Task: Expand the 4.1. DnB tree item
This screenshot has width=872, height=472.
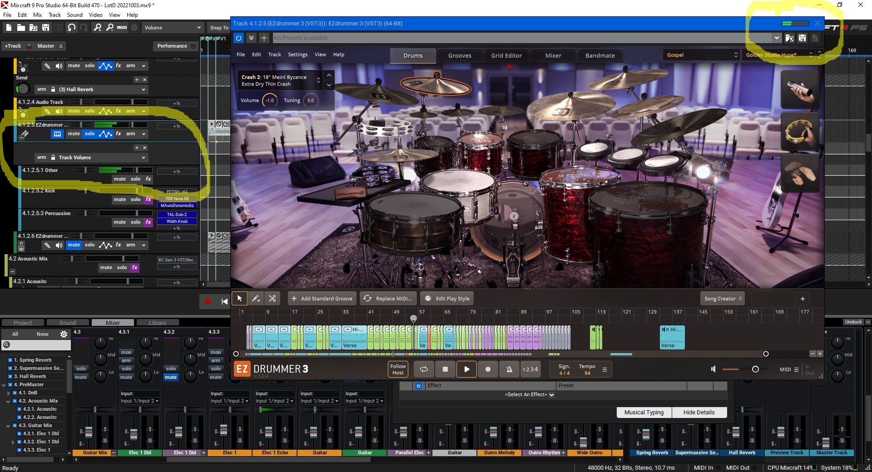Action: pyautogui.click(x=8, y=393)
